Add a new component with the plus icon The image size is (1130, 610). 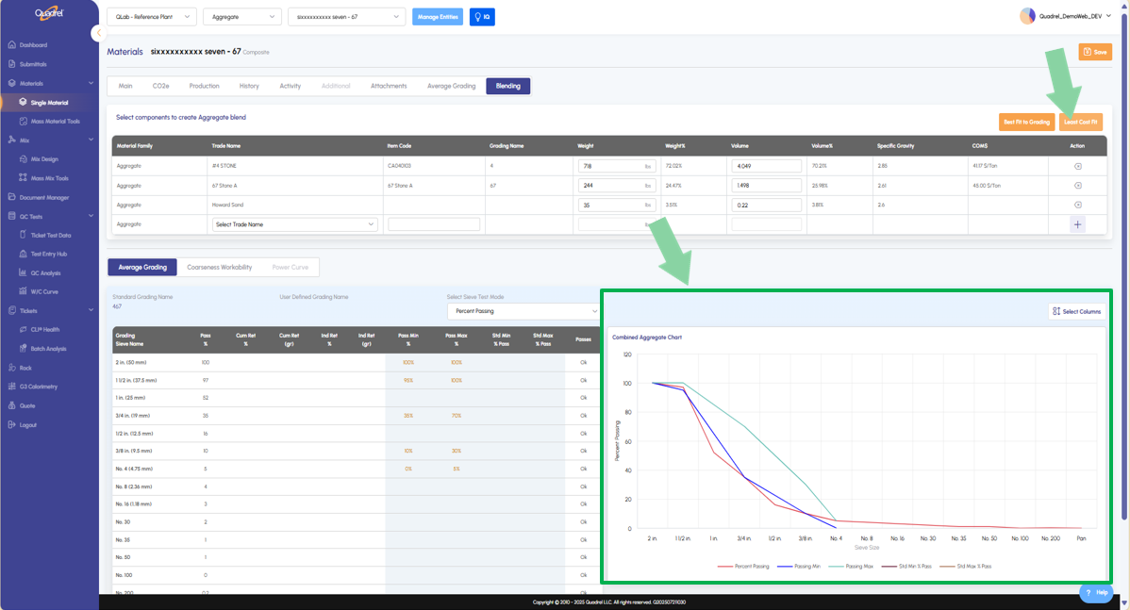pyautogui.click(x=1077, y=224)
